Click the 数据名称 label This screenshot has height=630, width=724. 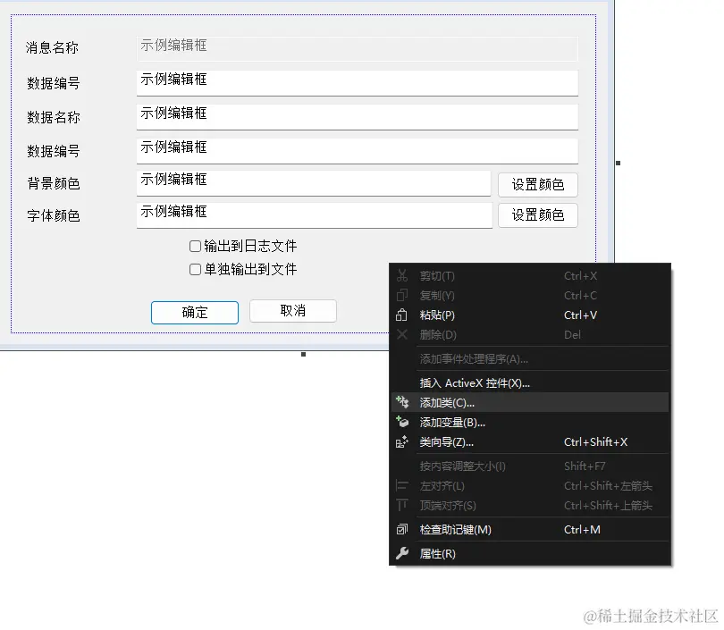coord(54,117)
